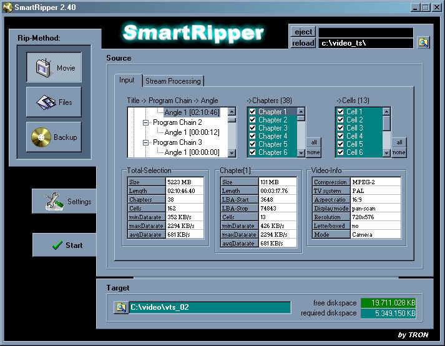Select the Program Chain 2 label
445x346 pixels.
177,122
